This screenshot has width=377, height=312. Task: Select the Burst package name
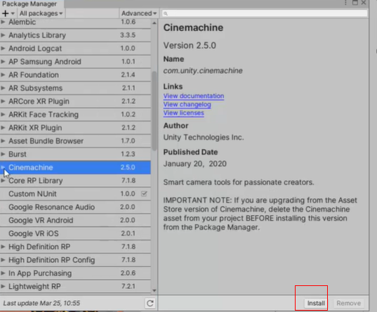(x=18, y=154)
